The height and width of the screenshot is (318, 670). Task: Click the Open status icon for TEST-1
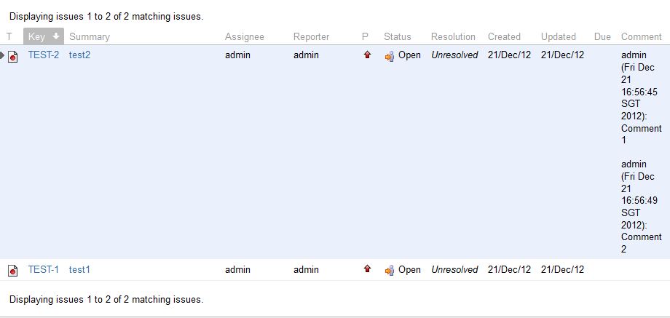click(x=390, y=270)
